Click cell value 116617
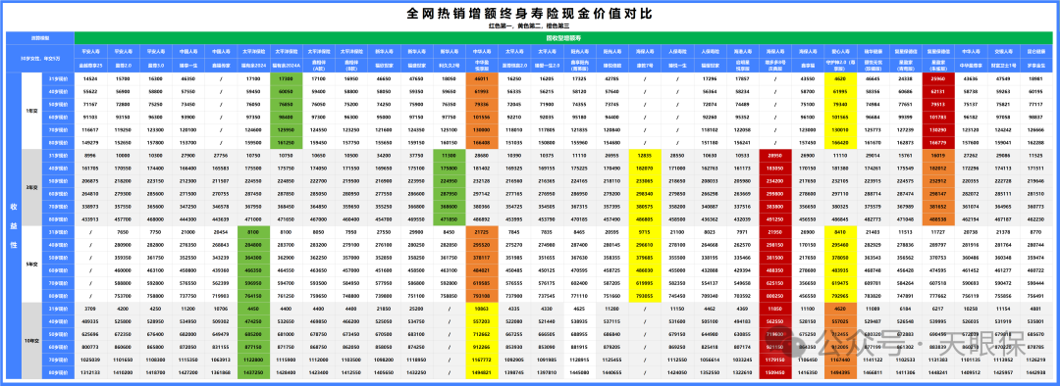The image size is (1060, 386). coord(90,129)
